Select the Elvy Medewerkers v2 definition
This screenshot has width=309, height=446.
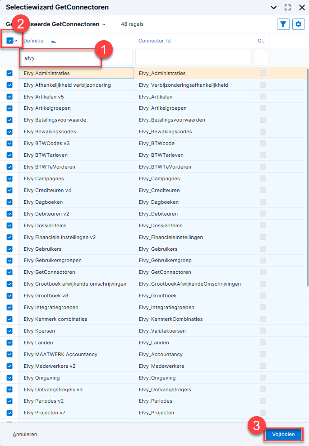[x=50, y=366]
